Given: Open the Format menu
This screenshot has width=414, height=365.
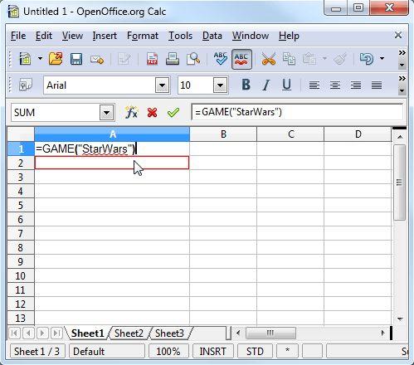Looking at the screenshot, I should coord(143,36).
